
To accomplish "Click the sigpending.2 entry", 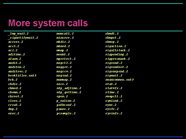I will (x=117, y=55).
